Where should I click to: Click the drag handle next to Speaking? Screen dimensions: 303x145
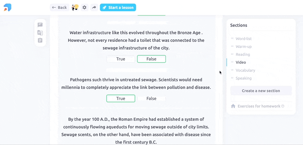coord(232,78)
